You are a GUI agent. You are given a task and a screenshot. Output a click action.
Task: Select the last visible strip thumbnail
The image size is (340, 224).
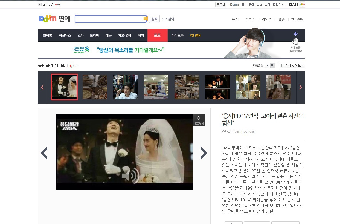(x=279, y=87)
